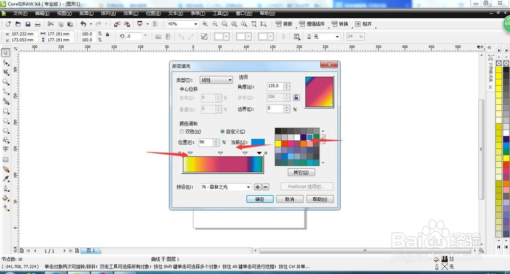Viewport: 510px width, 274px height.
Task: Click the 页 1 page tab
Action: [91, 251]
